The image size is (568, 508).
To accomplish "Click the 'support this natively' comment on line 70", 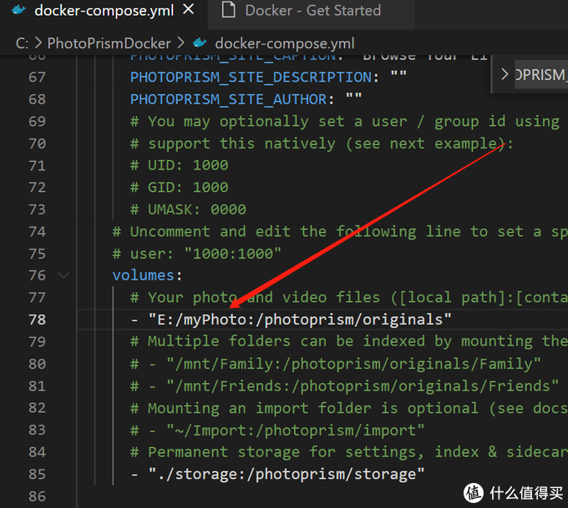I will click(322, 143).
